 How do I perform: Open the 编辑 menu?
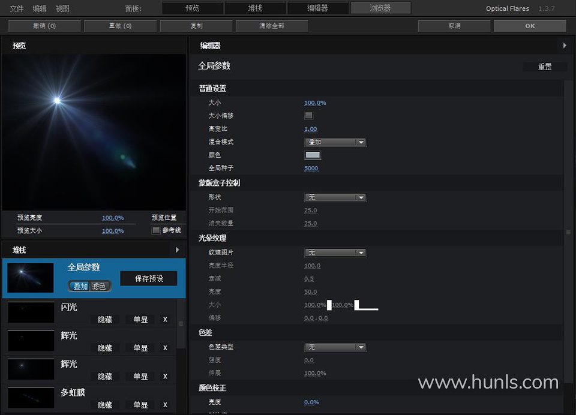coord(40,8)
